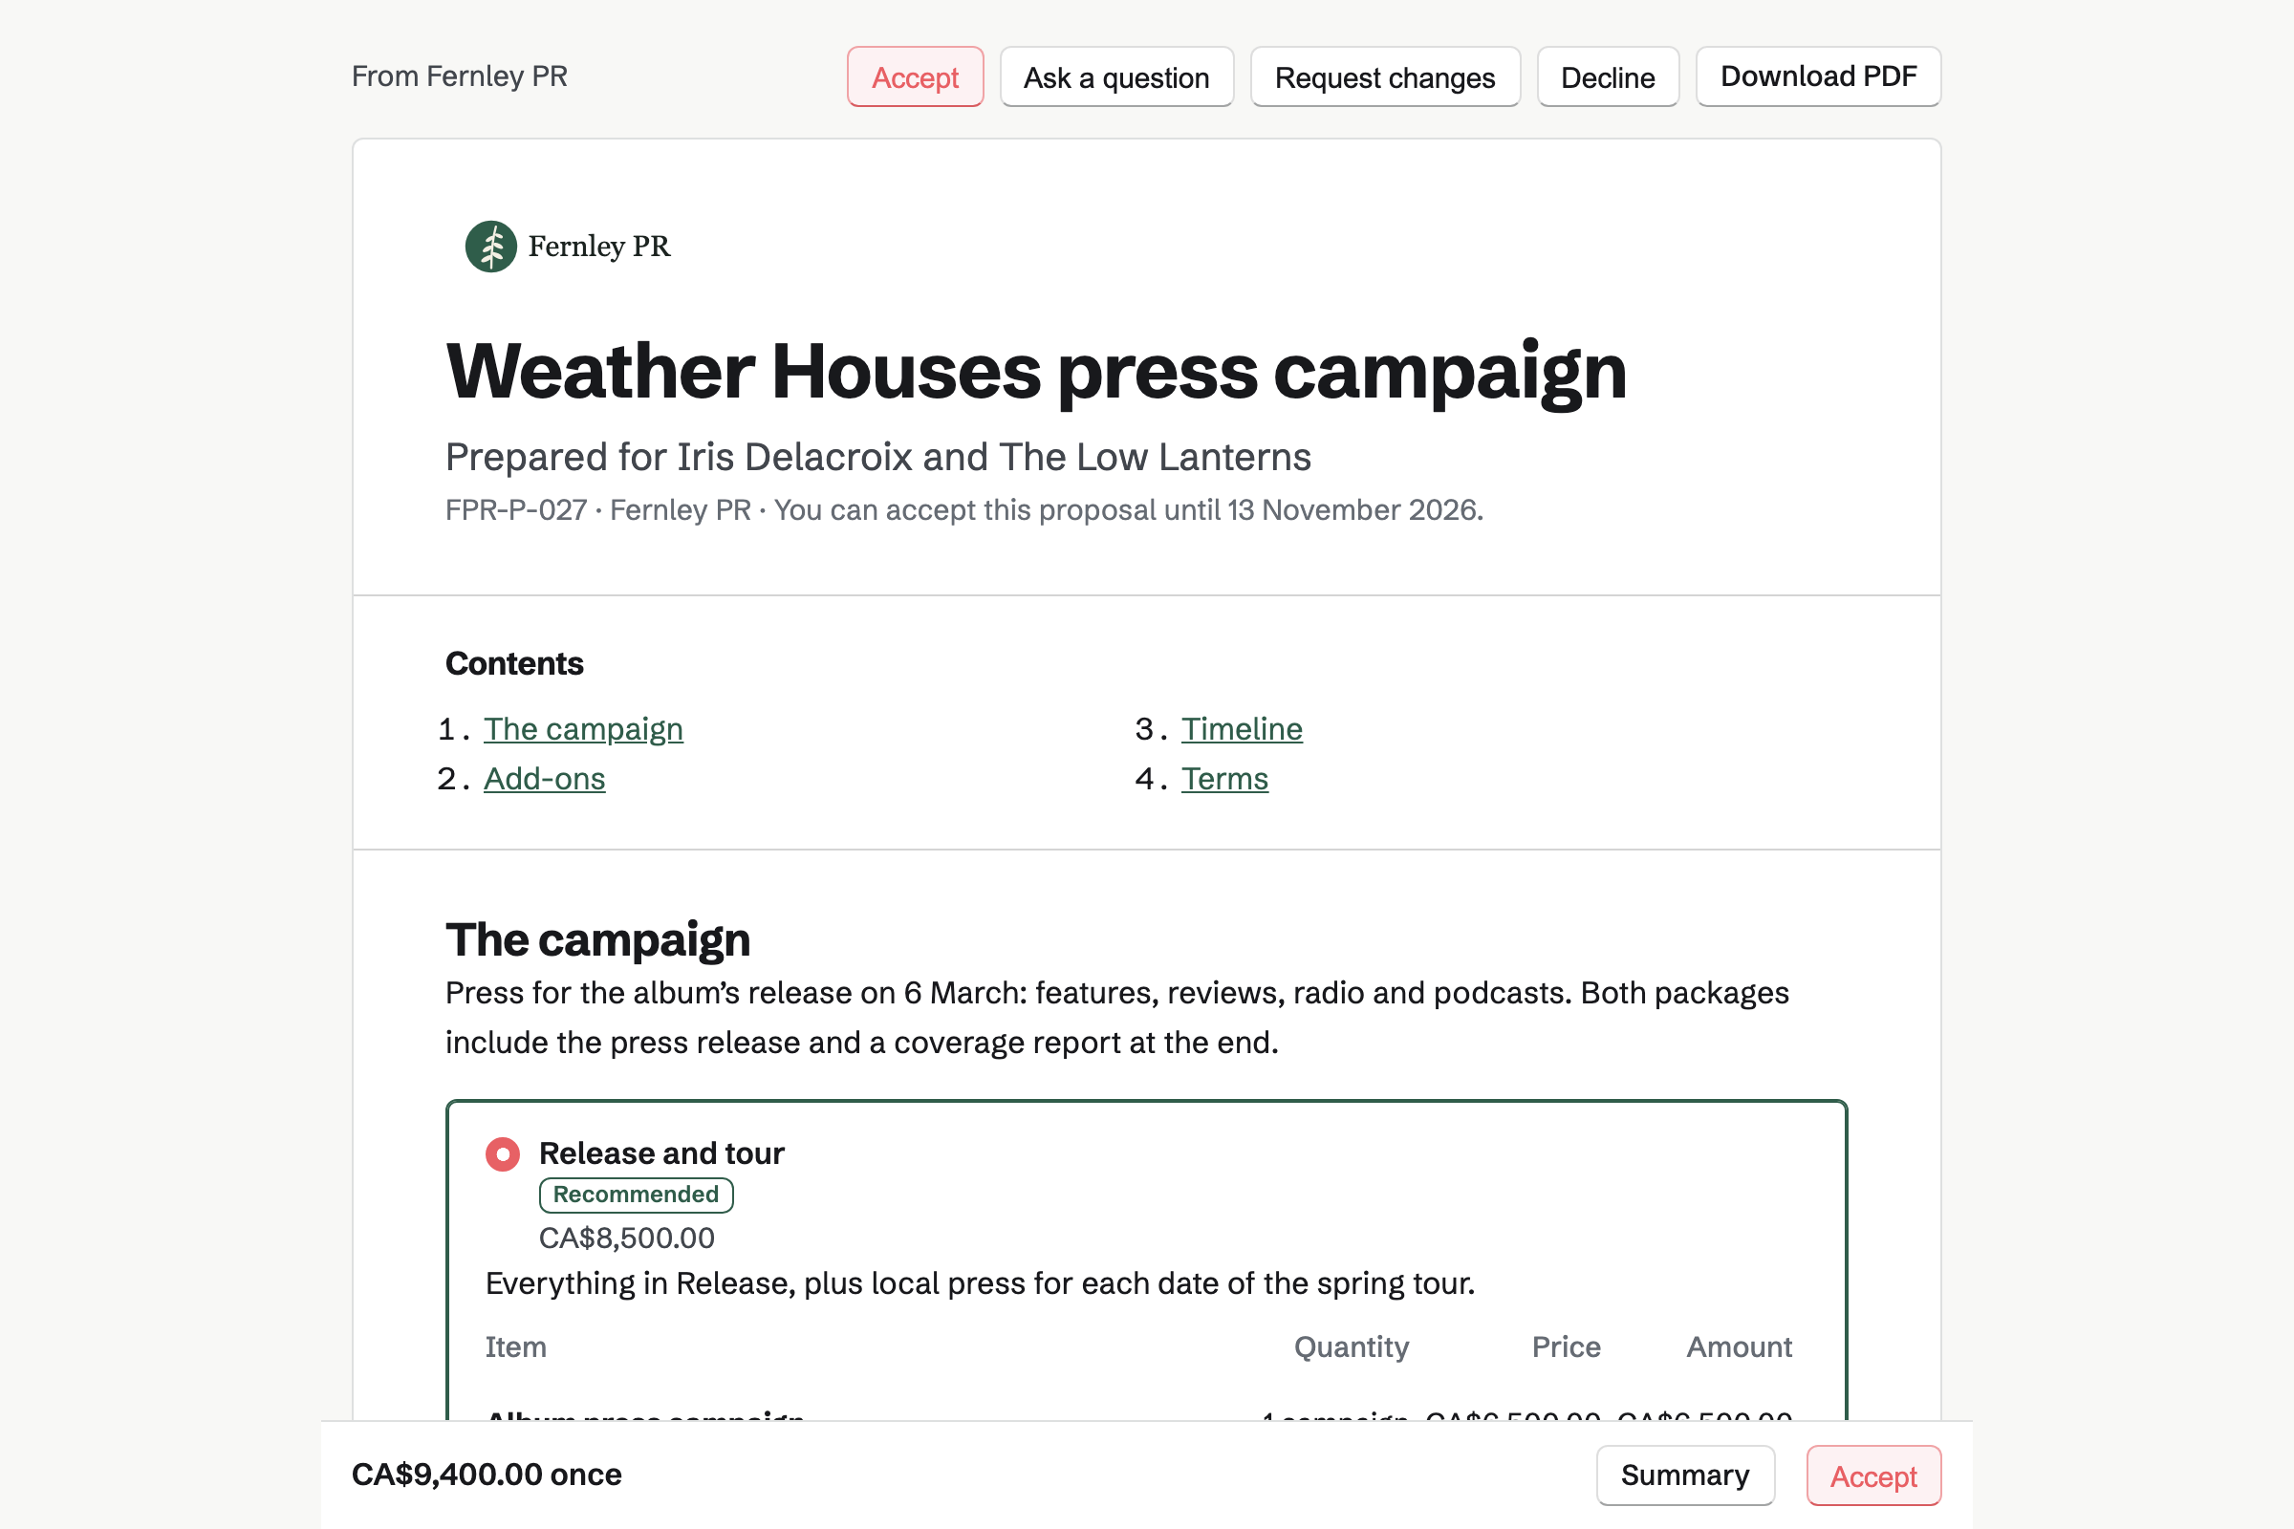Click the Price column header
The image size is (2294, 1529).
[x=1567, y=1346]
